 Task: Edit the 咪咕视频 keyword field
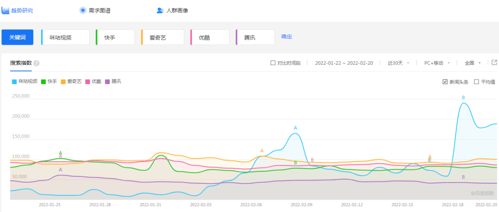[x=66, y=37]
